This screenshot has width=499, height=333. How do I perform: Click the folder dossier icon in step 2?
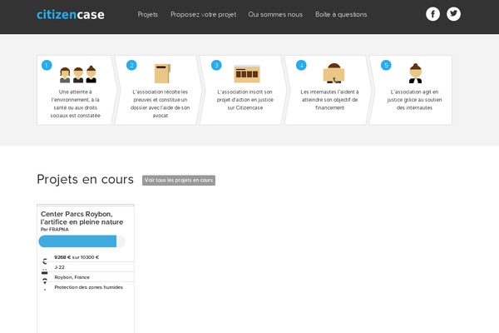162,73
